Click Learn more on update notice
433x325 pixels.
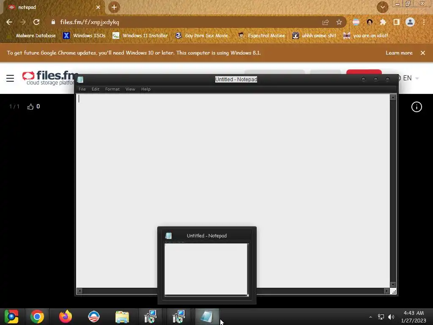(x=399, y=53)
